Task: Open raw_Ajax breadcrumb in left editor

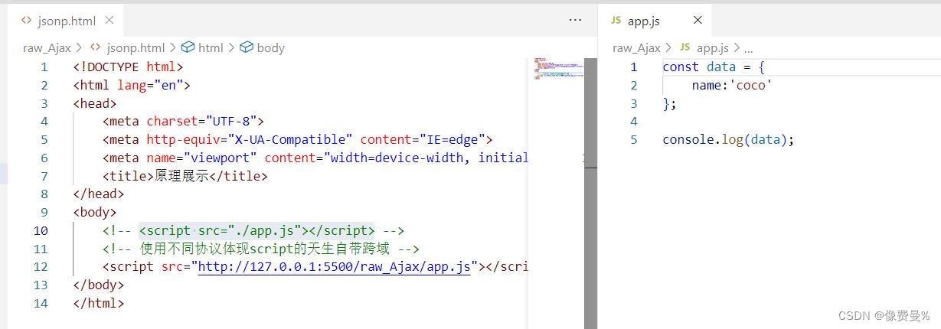Action: tap(47, 47)
